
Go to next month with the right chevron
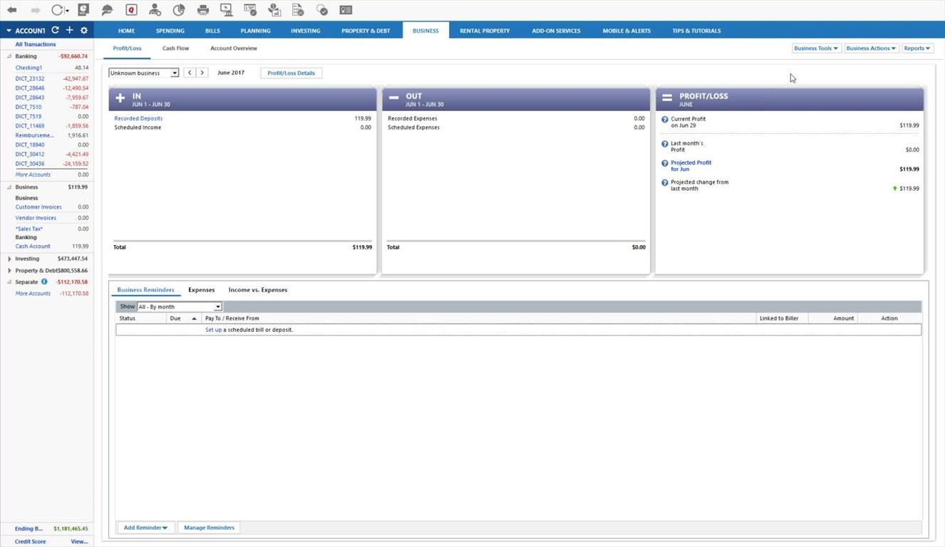tap(202, 73)
